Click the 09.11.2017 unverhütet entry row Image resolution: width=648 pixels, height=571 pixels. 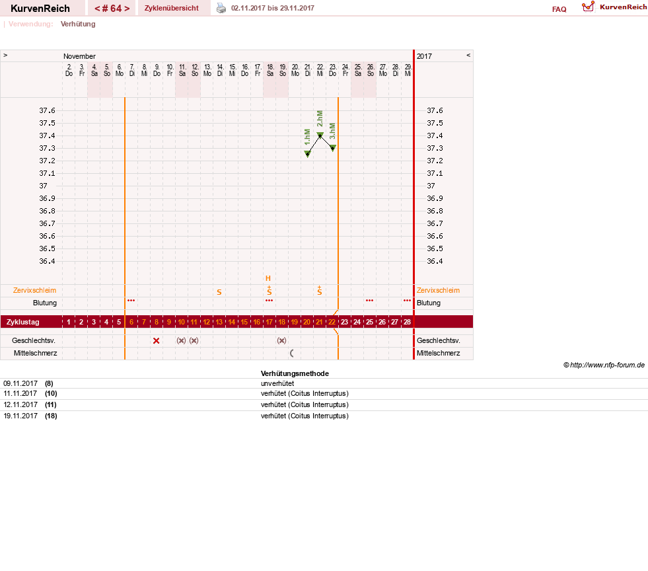point(324,383)
